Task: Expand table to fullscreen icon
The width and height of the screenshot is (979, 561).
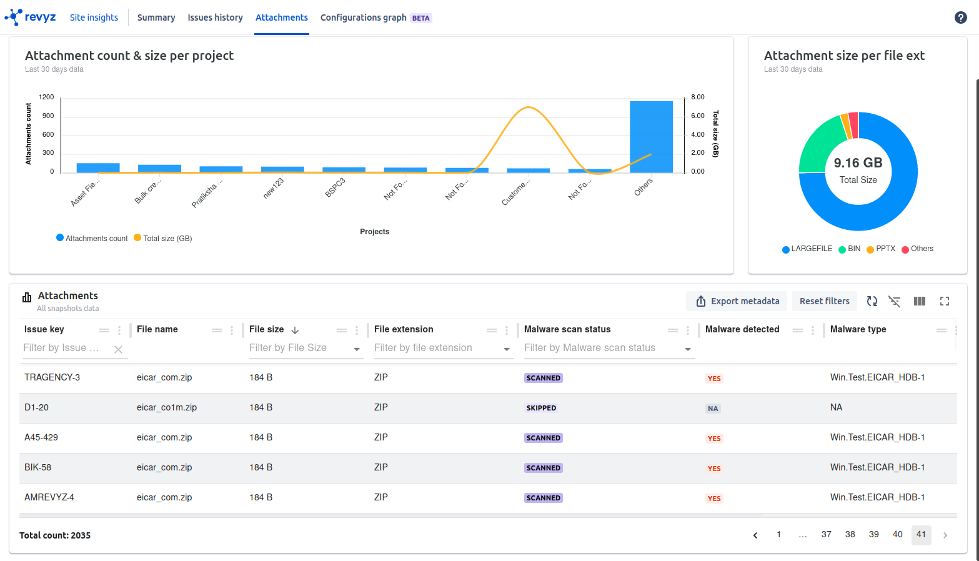Action: pos(944,301)
